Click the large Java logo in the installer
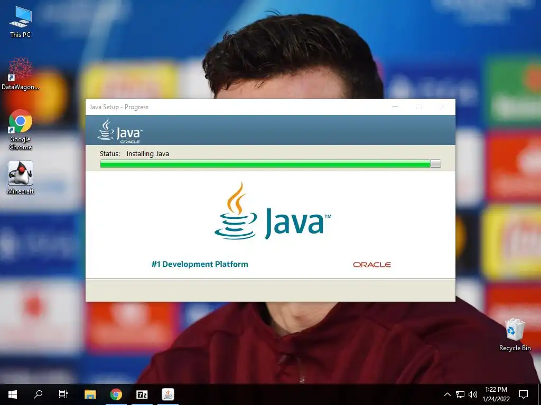Screen dimensions: 541x405 pyautogui.click(x=273, y=211)
